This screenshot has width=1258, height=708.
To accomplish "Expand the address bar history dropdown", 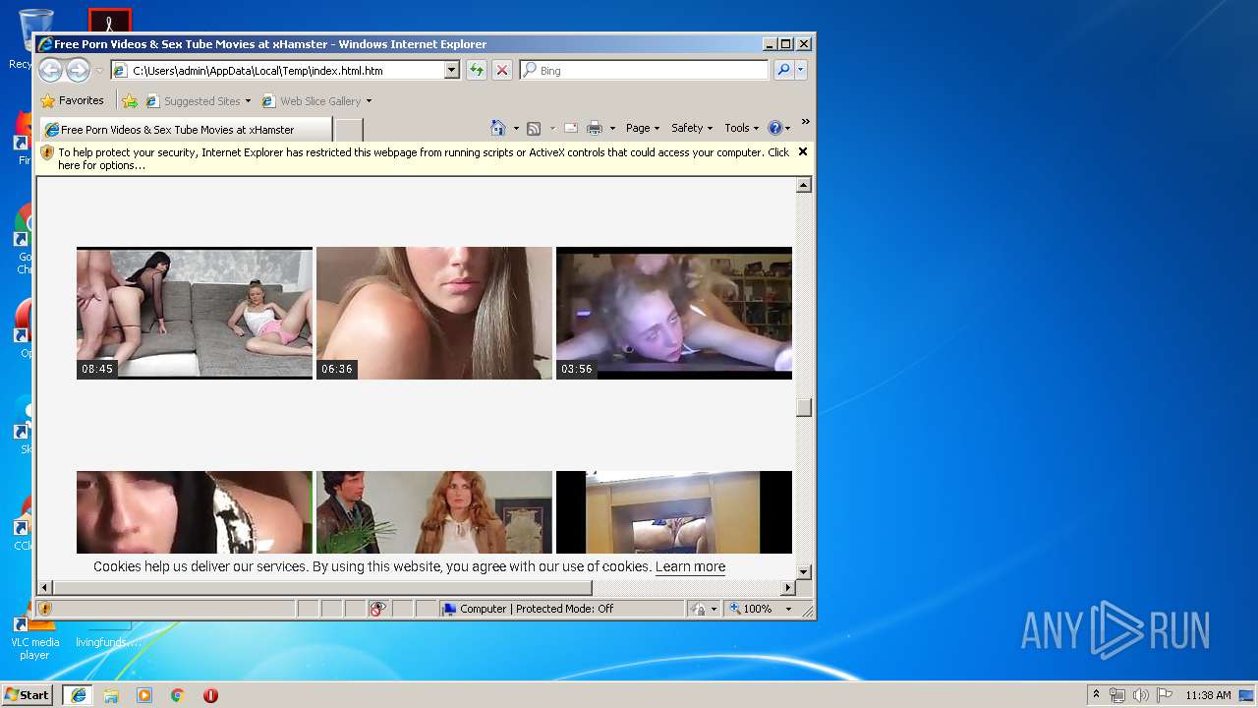I will (x=452, y=71).
